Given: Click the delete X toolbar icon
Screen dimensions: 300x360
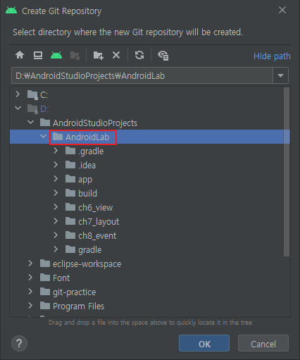Looking at the screenshot, I should coord(116,56).
